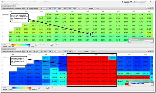Close the top Forecast Convergence tab with its X
The image size is (156, 93).
click(13, 6)
